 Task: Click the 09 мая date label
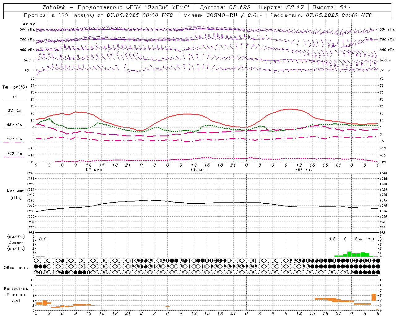(304, 170)
